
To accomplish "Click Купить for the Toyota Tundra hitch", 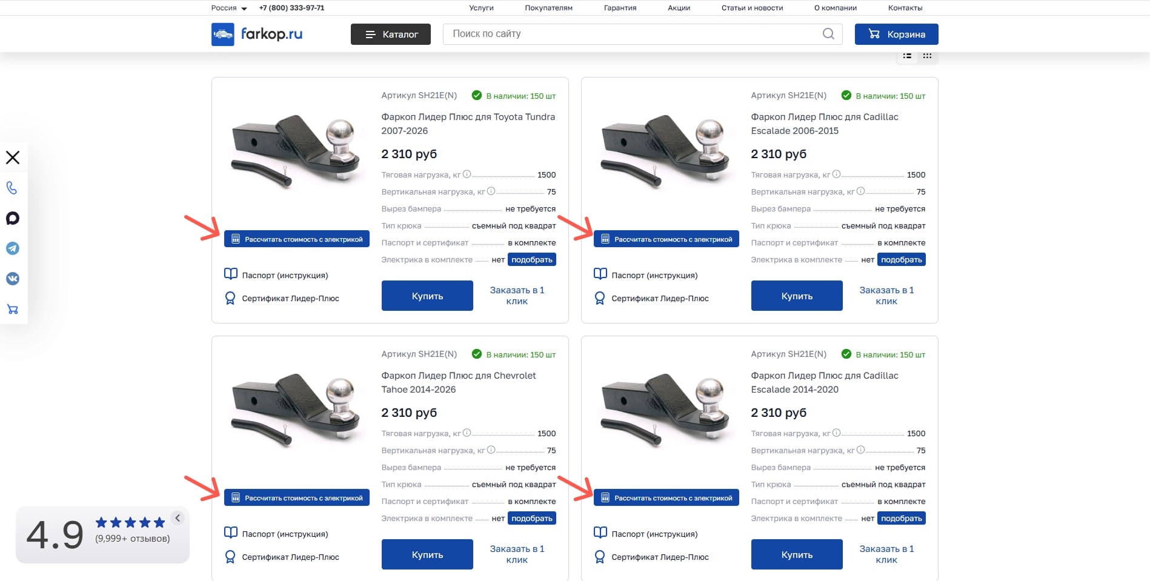I will pyautogui.click(x=427, y=296).
